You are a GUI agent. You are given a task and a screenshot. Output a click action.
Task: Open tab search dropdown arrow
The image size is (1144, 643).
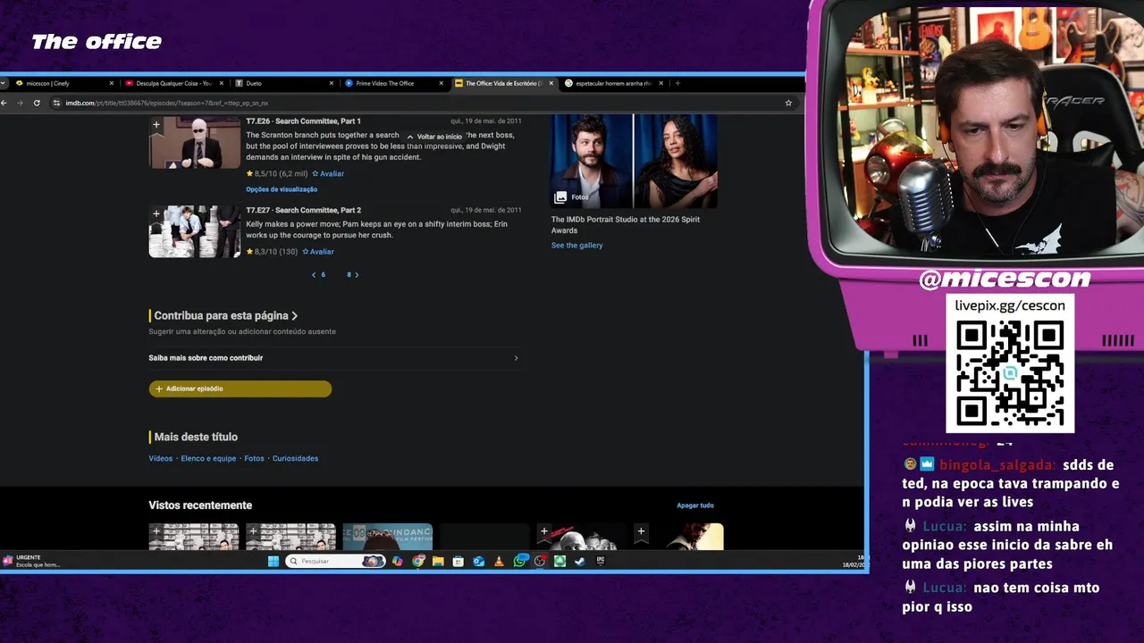4,83
